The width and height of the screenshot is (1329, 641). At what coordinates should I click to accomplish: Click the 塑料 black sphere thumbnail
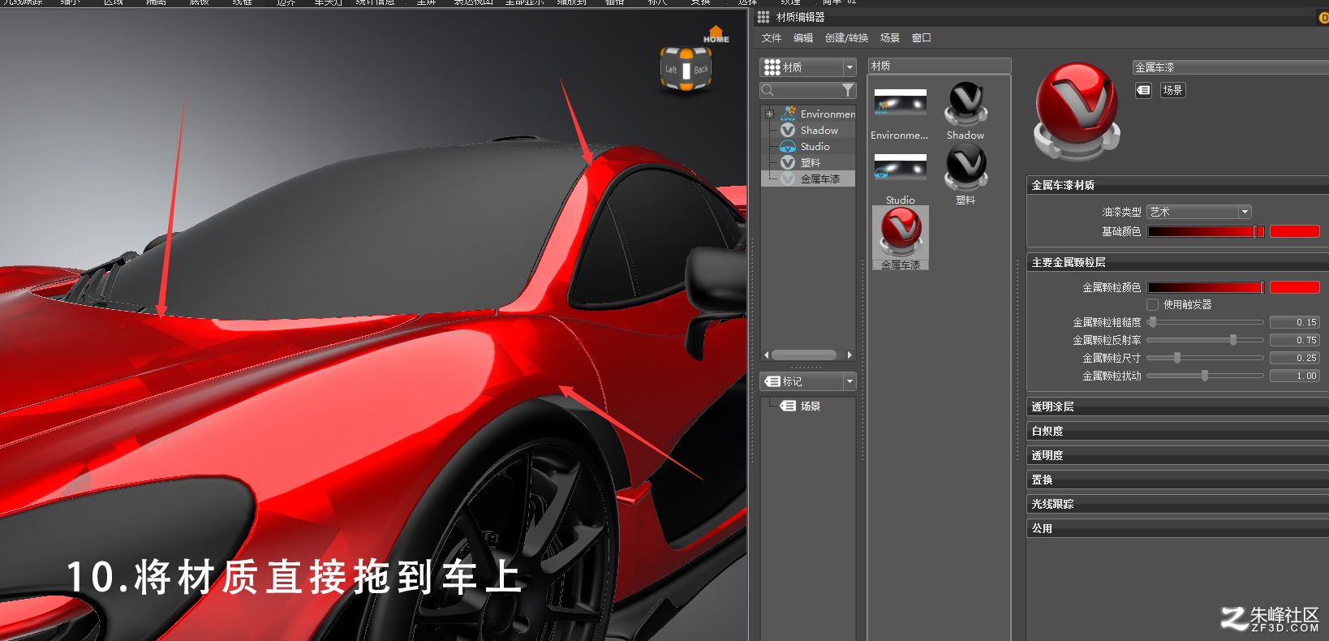click(966, 169)
